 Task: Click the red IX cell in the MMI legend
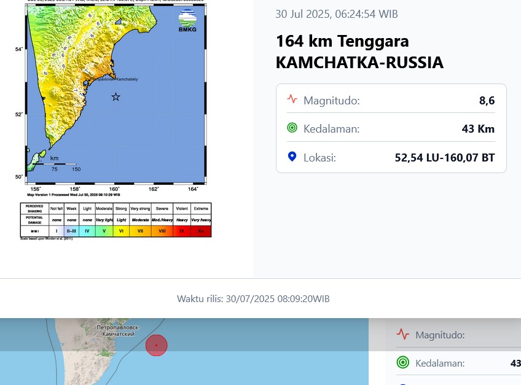tap(182, 231)
